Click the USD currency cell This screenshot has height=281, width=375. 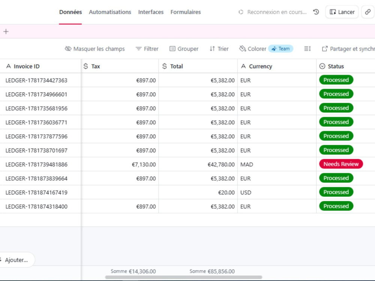277,192
